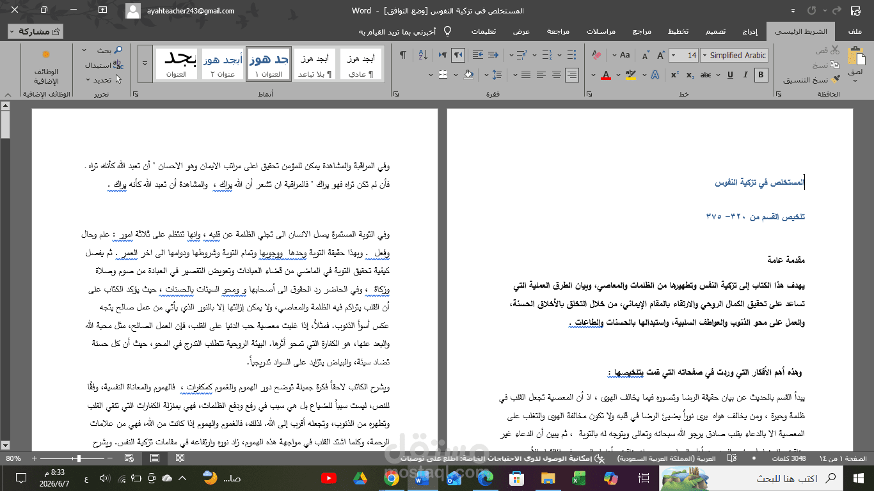
Task: Switch to the View (عرض) tab
Action: point(521,31)
